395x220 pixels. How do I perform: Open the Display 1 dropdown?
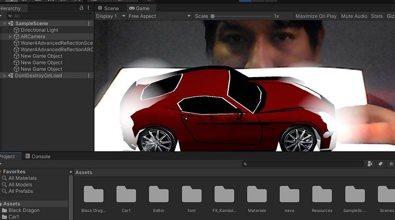109,16
